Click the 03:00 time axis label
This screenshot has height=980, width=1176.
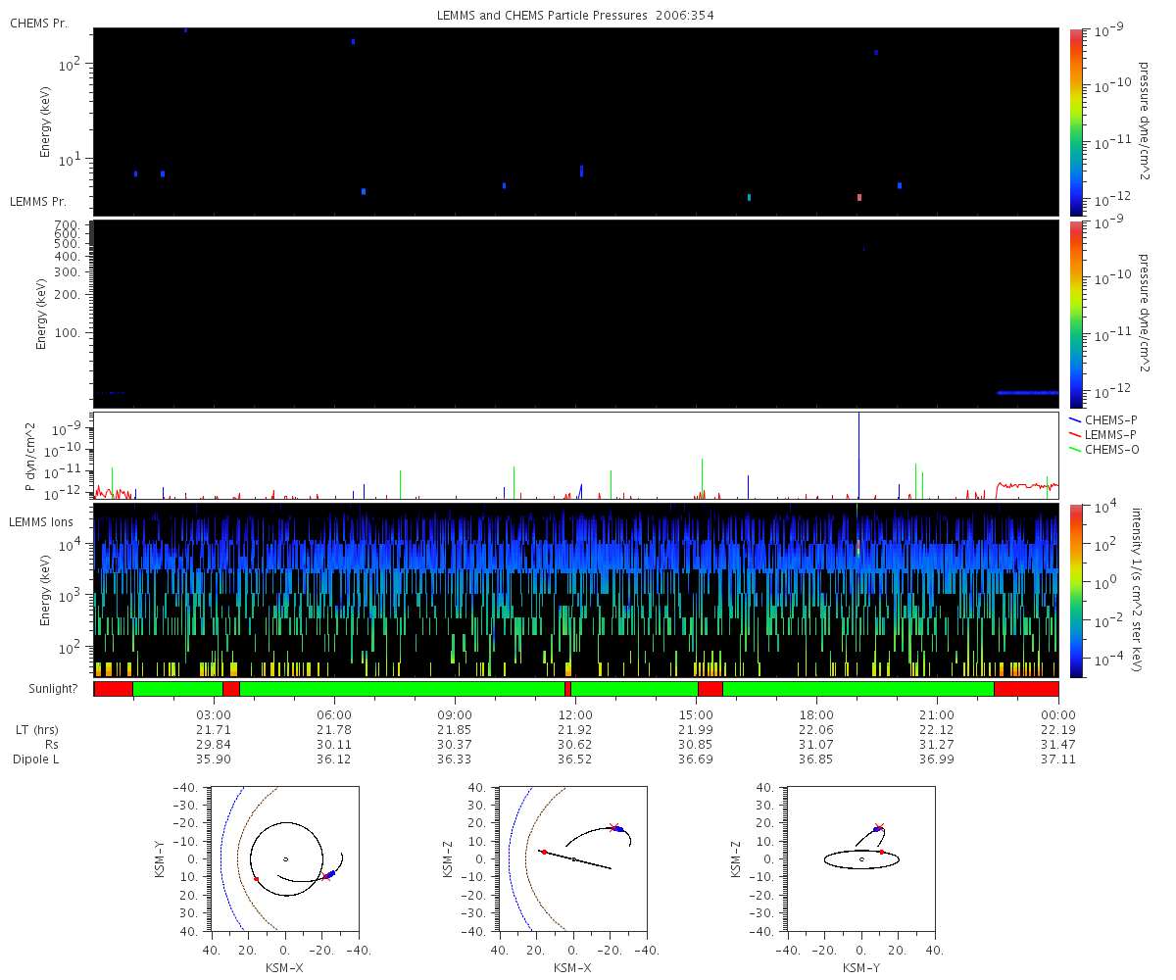(214, 714)
